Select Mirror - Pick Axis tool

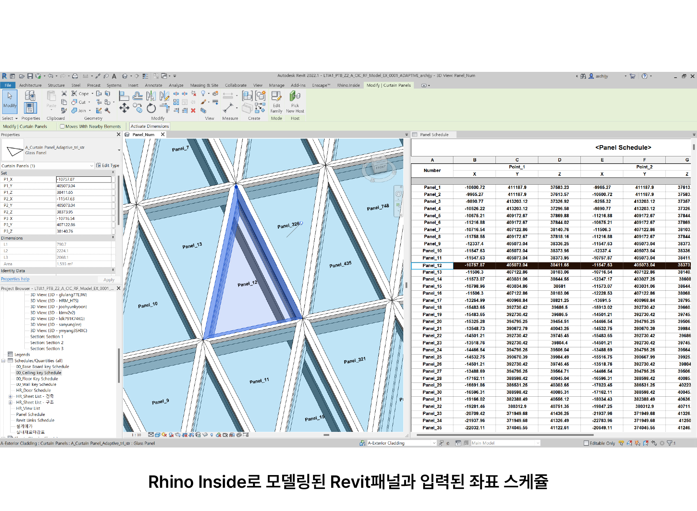tap(151, 96)
